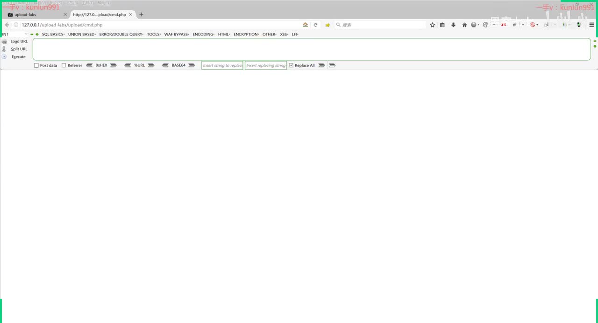The height and width of the screenshot is (323, 598).
Task: Click the yellow star bookmark icon by the search box
Action: point(327,25)
